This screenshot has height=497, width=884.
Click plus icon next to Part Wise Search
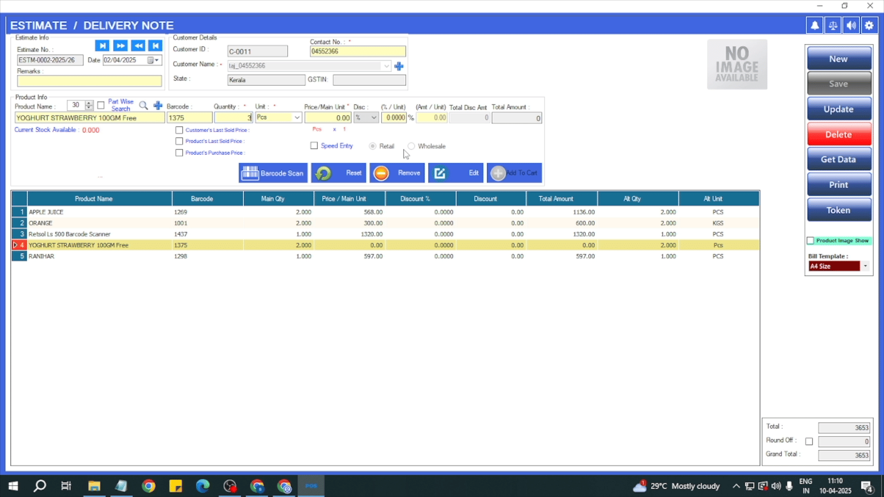pos(158,105)
